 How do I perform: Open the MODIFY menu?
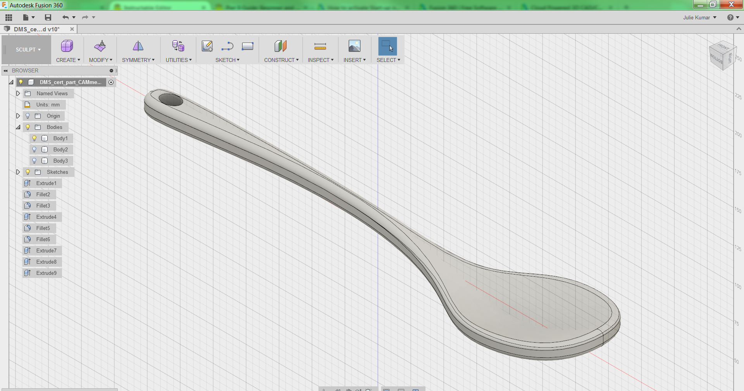(100, 60)
